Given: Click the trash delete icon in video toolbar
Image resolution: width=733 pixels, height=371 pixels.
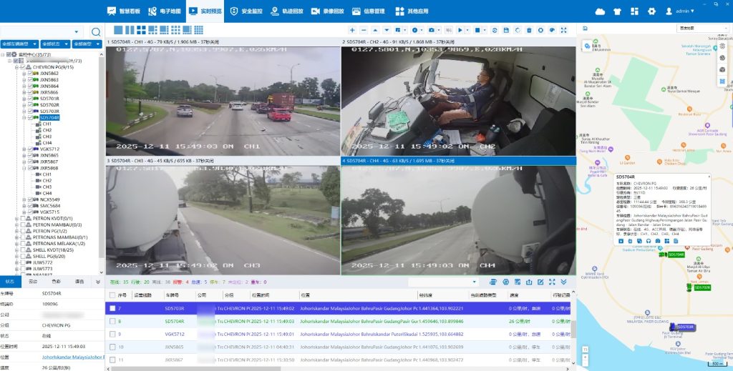Looking at the screenshot, I should pyautogui.click(x=529, y=30).
